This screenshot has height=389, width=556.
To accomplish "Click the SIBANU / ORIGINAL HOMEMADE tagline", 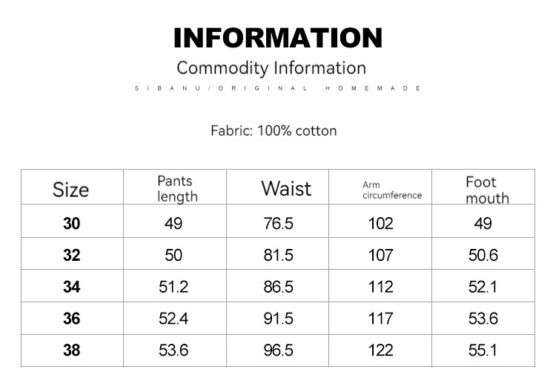I will (278, 88).
